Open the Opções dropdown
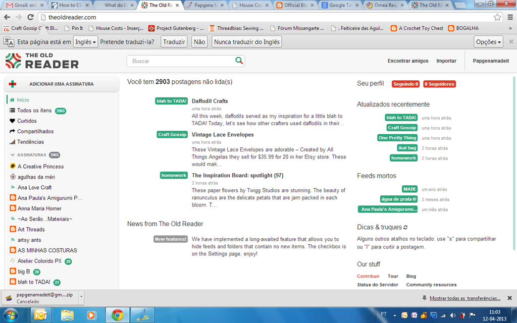The width and height of the screenshot is (517, 323). point(488,42)
